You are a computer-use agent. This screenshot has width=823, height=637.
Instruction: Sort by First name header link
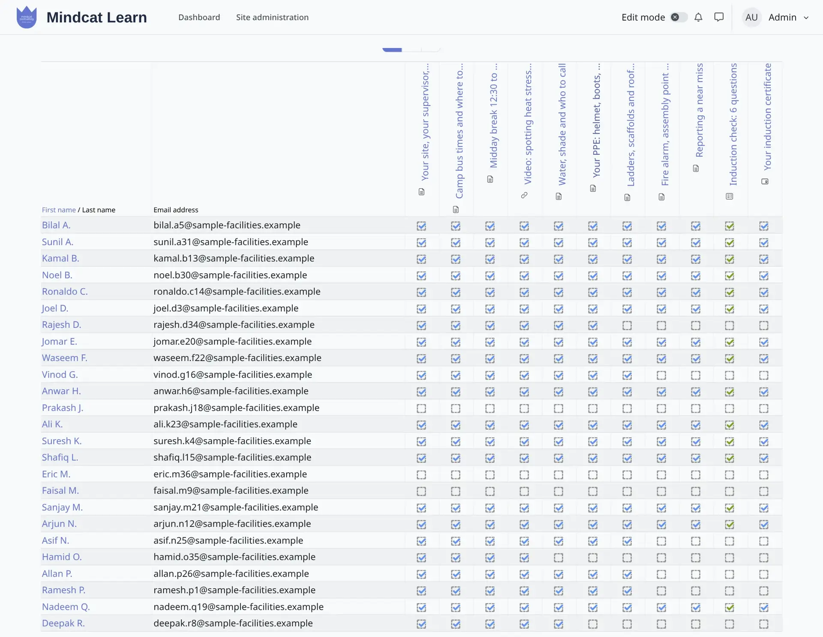tap(59, 210)
